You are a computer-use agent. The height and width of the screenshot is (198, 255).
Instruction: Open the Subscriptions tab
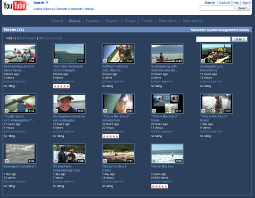tap(193, 21)
